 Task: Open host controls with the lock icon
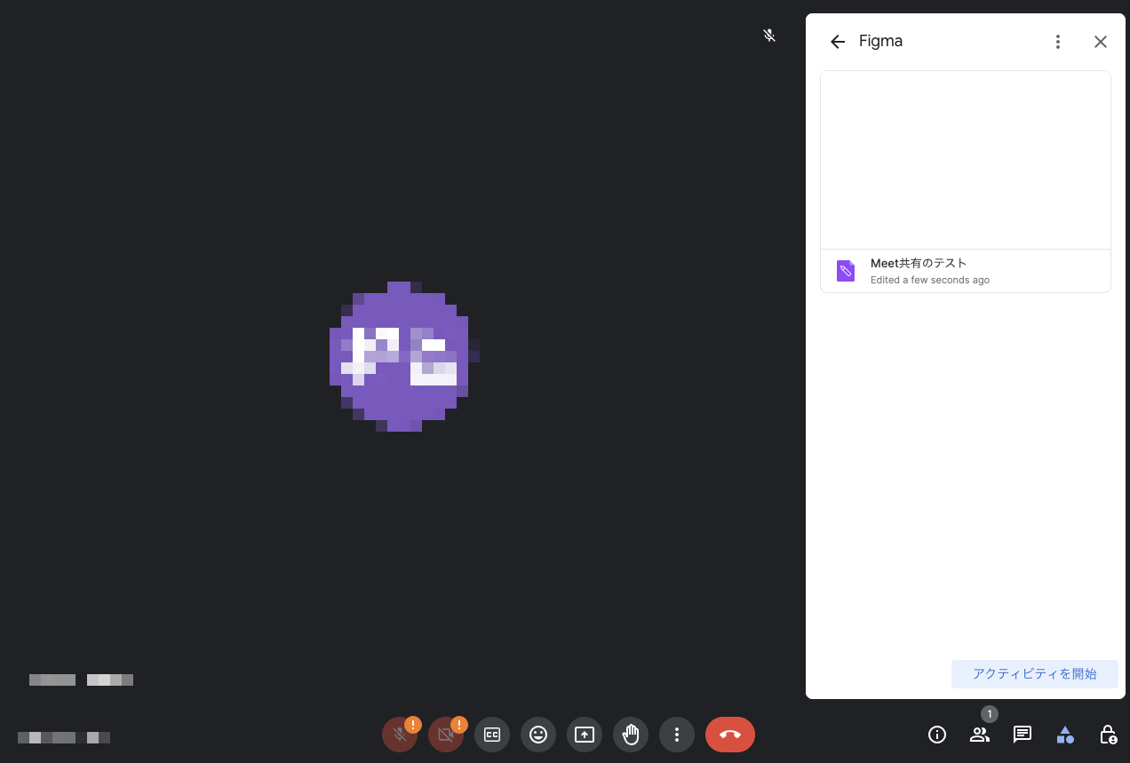click(x=1108, y=735)
